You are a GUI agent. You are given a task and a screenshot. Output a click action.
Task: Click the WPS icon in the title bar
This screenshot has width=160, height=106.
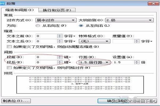coord(2,3)
